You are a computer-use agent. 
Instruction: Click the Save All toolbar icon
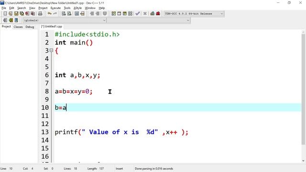pyautogui.click(x=22, y=13)
